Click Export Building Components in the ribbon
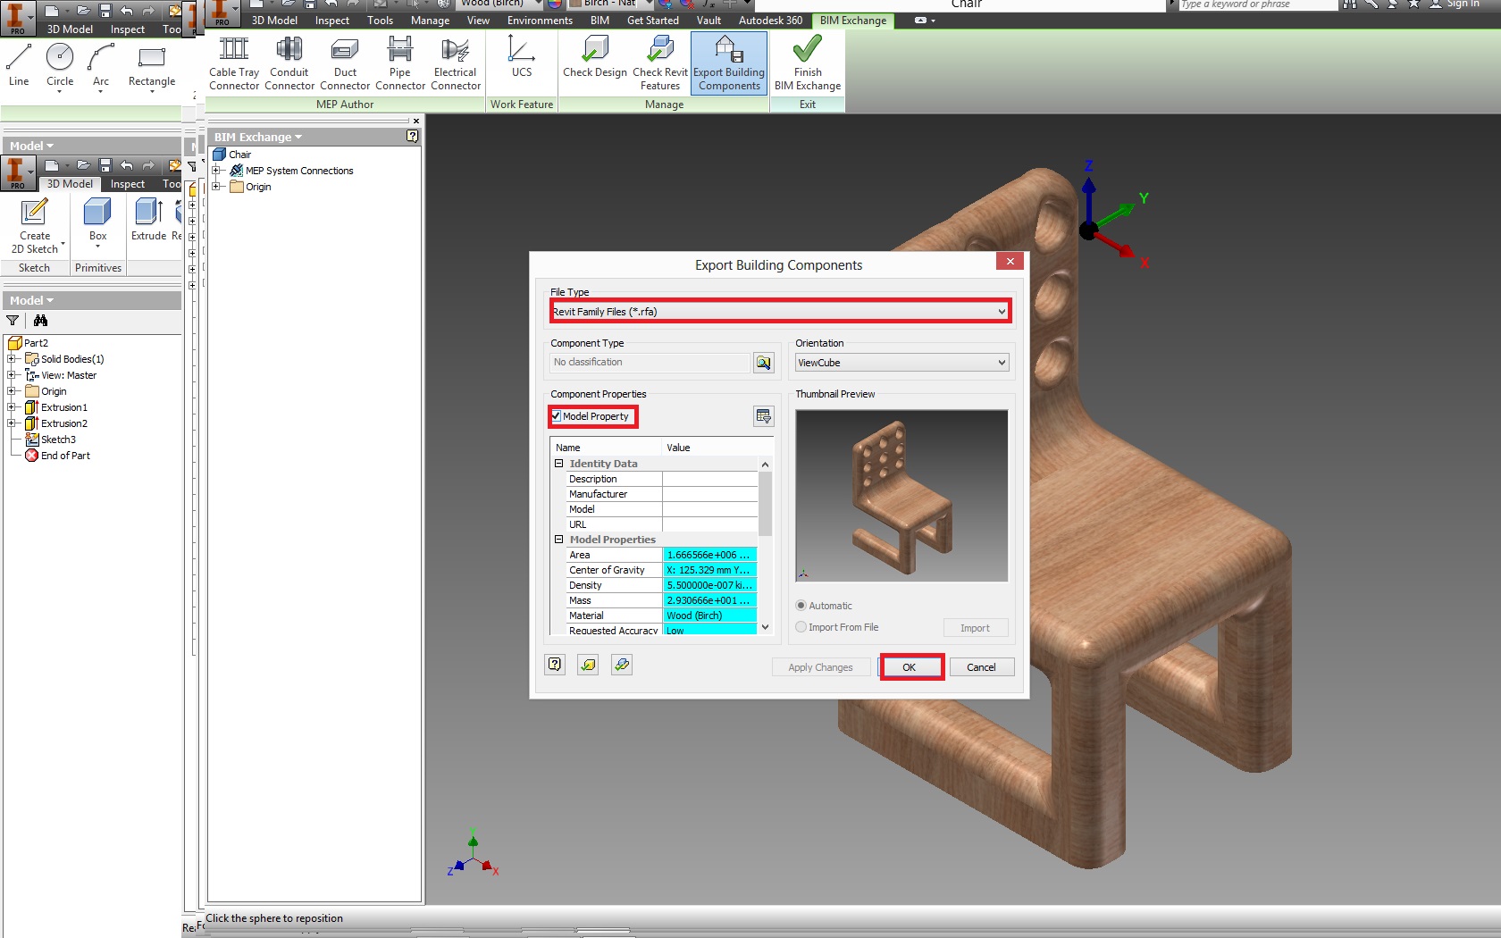The height and width of the screenshot is (938, 1501). point(729,63)
